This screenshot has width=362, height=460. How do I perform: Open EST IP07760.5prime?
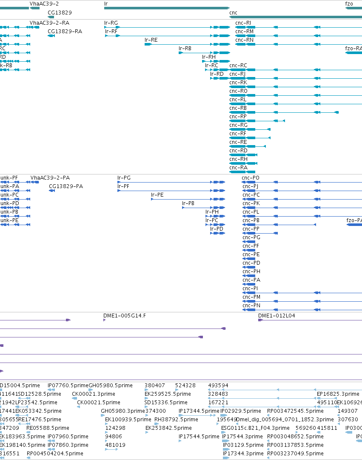coord(68,386)
